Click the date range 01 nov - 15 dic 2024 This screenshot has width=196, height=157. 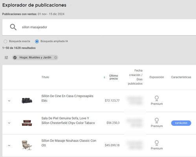51,14
